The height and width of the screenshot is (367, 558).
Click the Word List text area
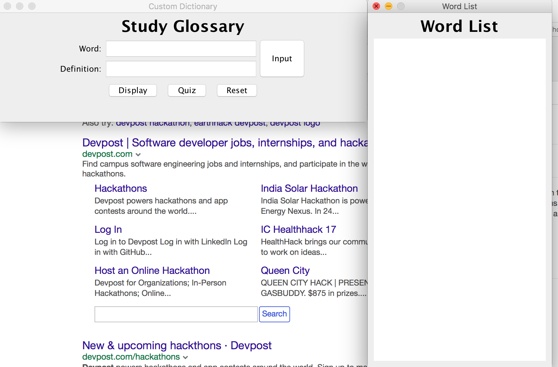point(460,199)
